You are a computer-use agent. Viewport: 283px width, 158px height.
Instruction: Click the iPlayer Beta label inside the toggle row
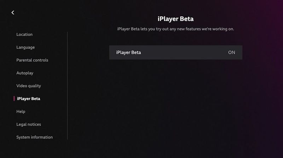tap(128, 52)
